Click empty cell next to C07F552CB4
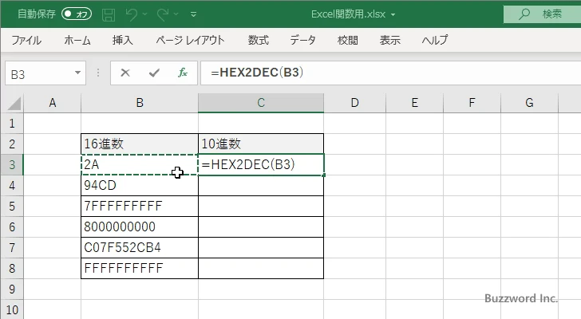The height and width of the screenshot is (319, 581). point(261,247)
